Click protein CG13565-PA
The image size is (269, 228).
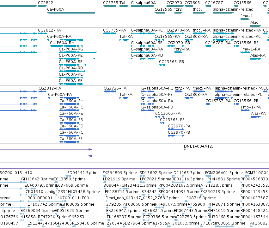point(168,114)
